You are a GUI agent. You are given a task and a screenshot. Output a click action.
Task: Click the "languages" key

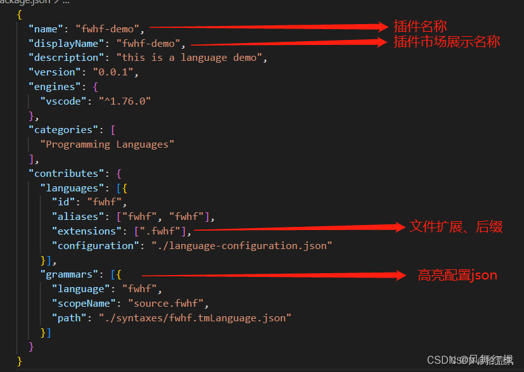(x=72, y=188)
